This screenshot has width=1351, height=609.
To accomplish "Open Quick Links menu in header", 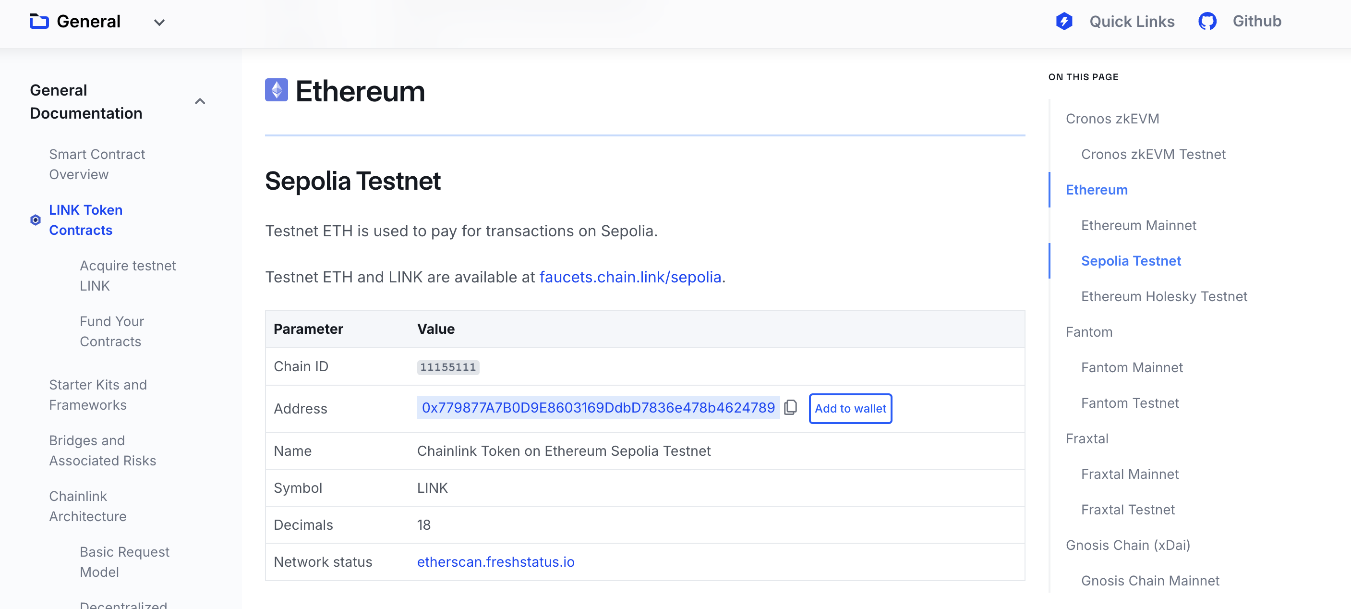I will (x=1131, y=22).
